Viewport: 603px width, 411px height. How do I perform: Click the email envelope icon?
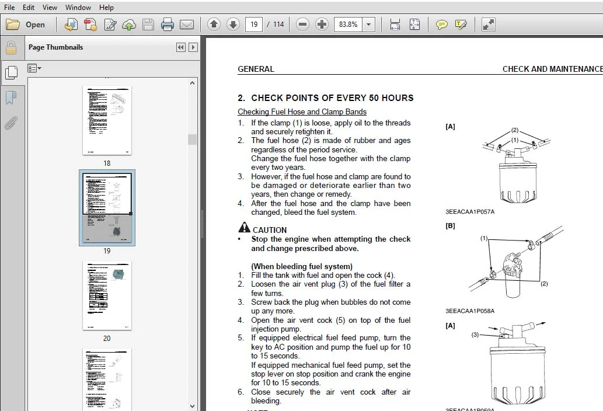[x=187, y=25]
